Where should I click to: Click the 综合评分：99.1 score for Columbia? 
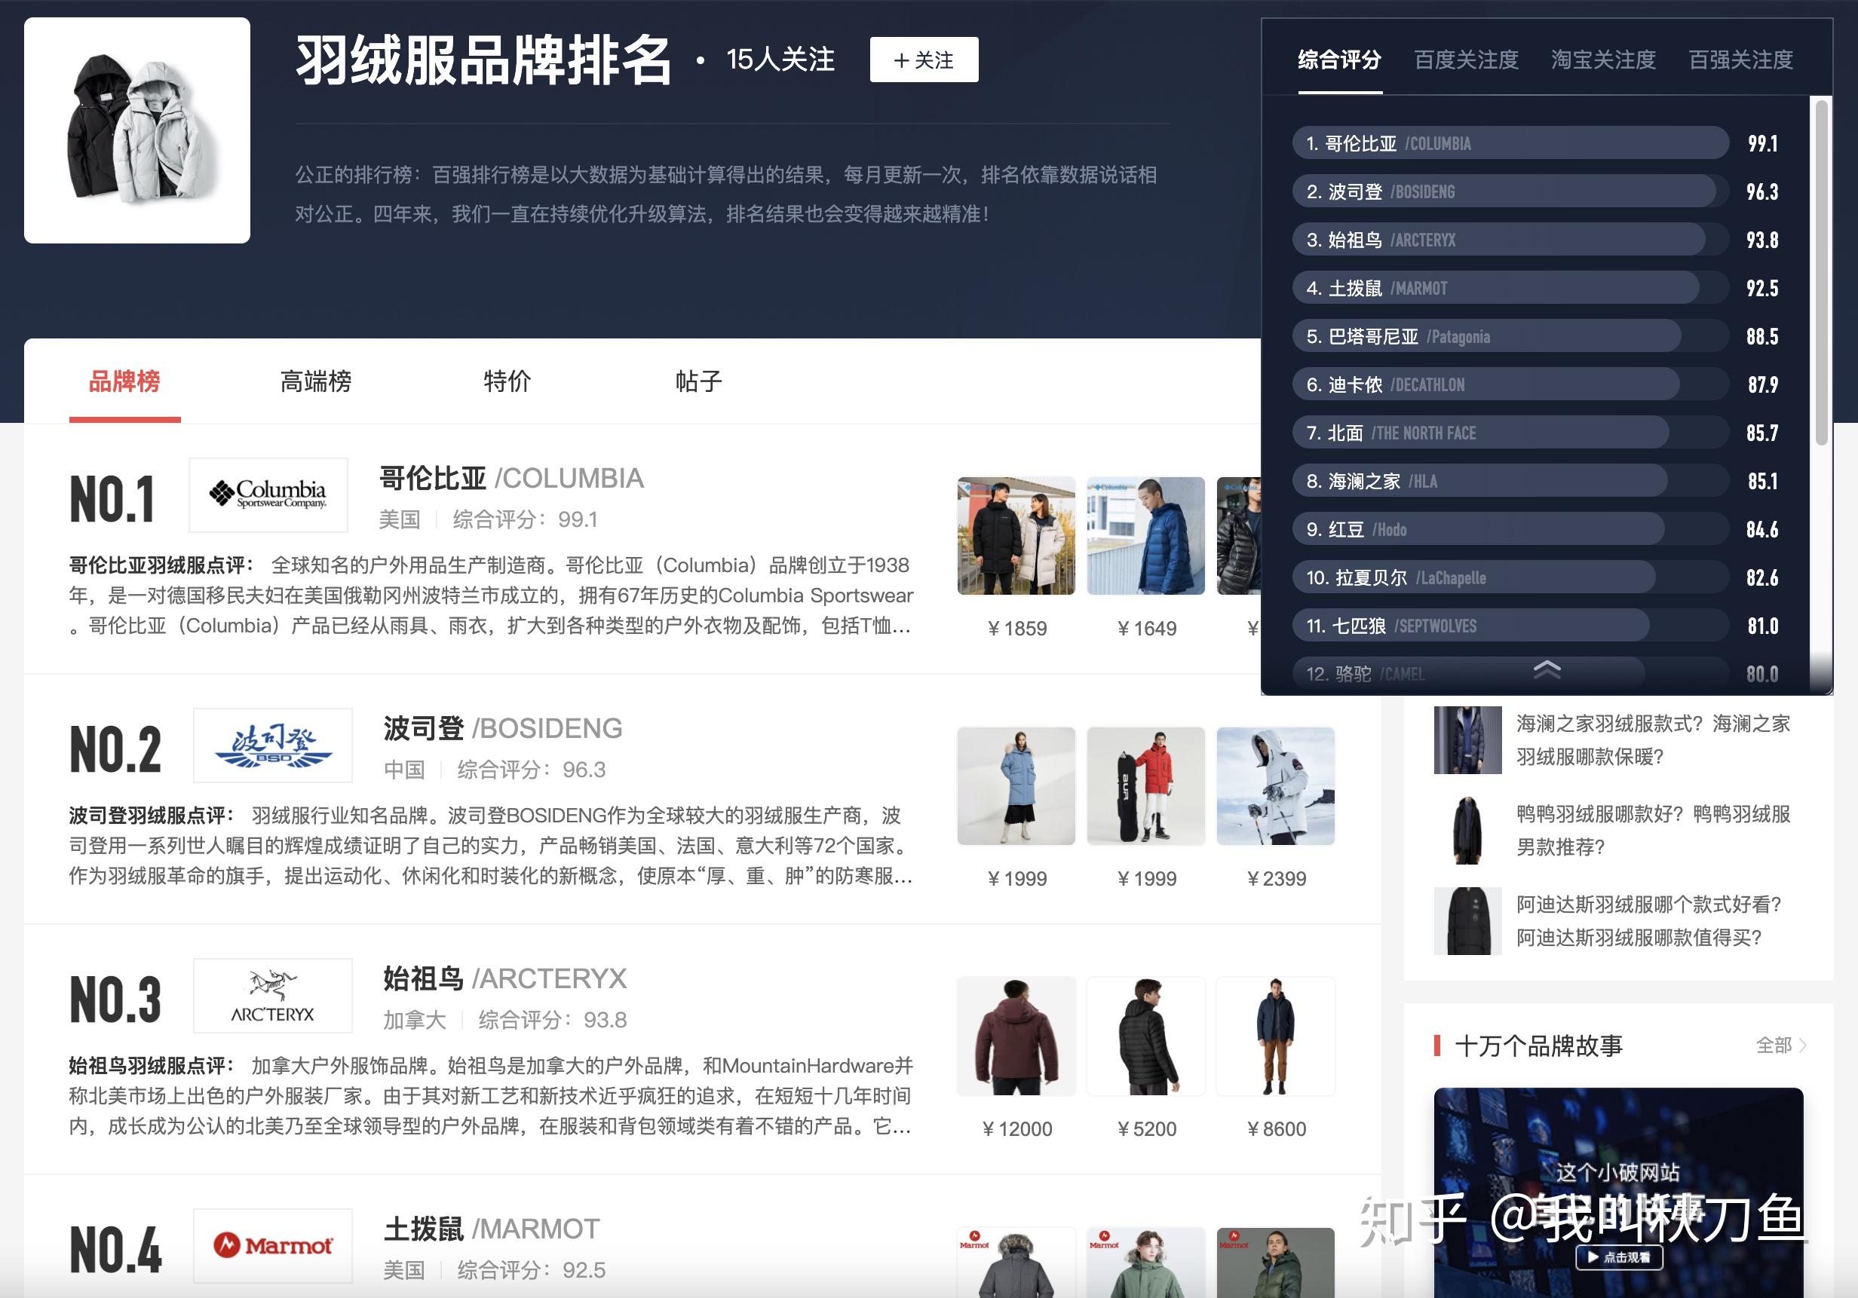click(x=525, y=519)
